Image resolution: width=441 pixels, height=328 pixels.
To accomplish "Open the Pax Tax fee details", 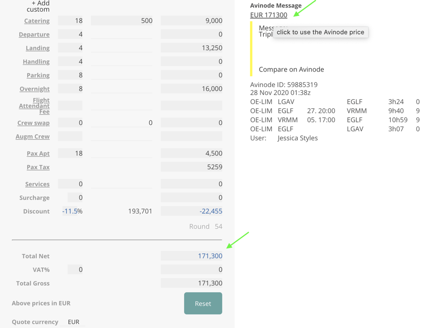I will (37, 167).
